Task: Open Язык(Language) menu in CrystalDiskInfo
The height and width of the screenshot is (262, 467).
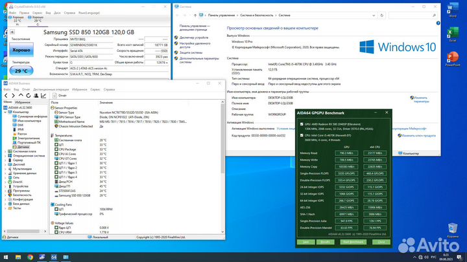Action: click(x=89, y=13)
